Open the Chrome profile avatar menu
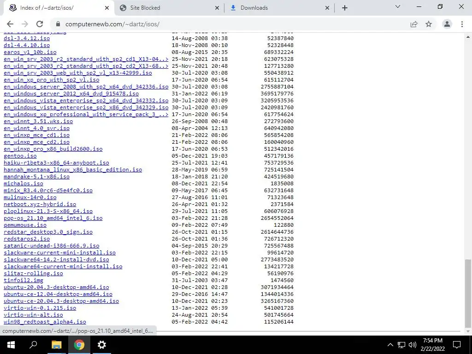Viewport: 472px width, 354px height. [x=447, y=24]
